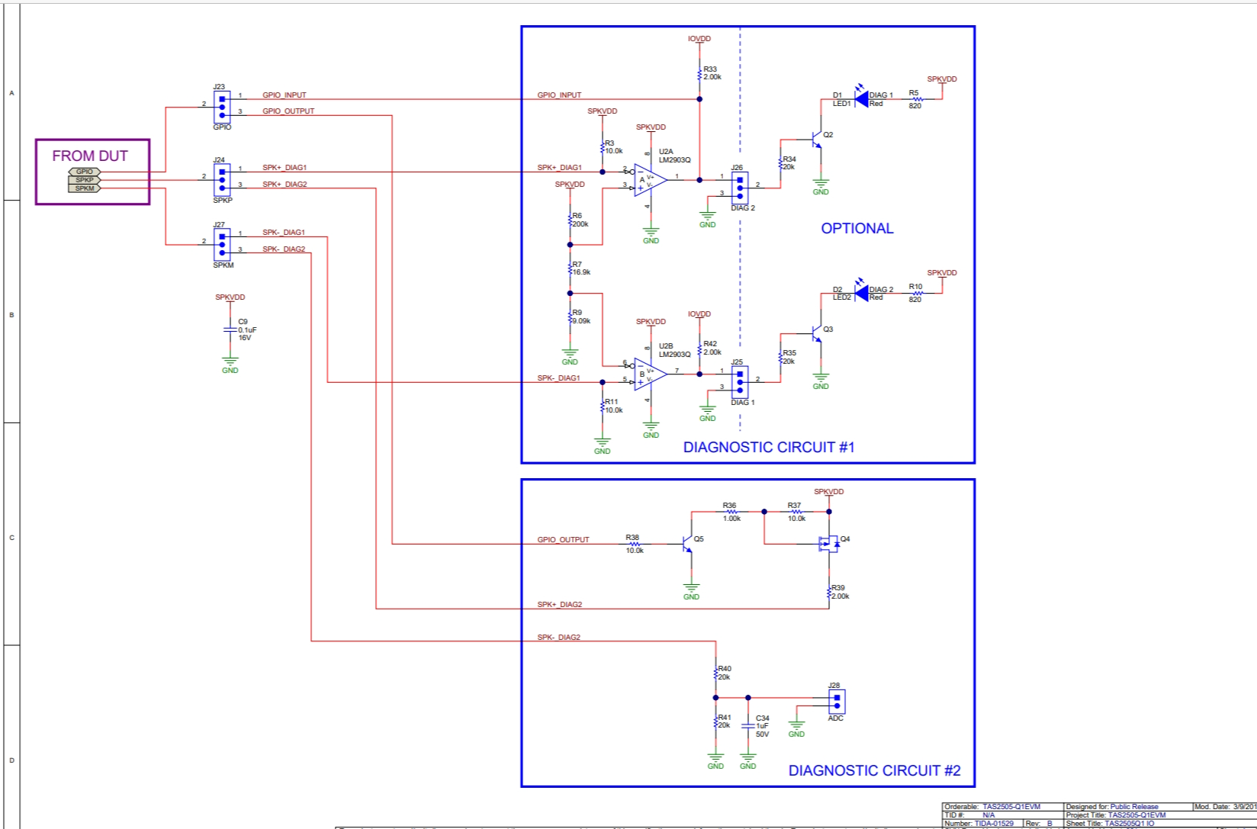This screenshot has height=829, width=1257.
Task: Select the J27 SPKM connector header
Action: [222, 245]
